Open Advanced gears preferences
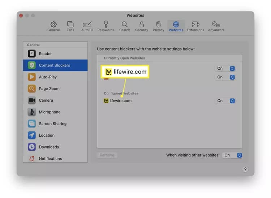Image resolution: width=271 pixels, height=198 pixels. [x=216, y=26]
